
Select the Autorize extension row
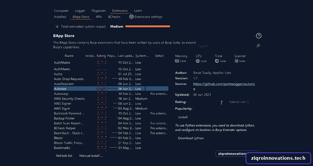pyautogui.click(x=111, y=89)
